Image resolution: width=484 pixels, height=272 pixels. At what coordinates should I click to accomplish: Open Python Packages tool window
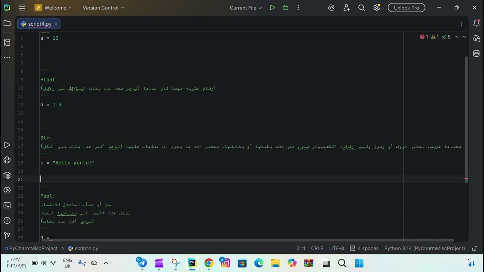coord(7,175)
